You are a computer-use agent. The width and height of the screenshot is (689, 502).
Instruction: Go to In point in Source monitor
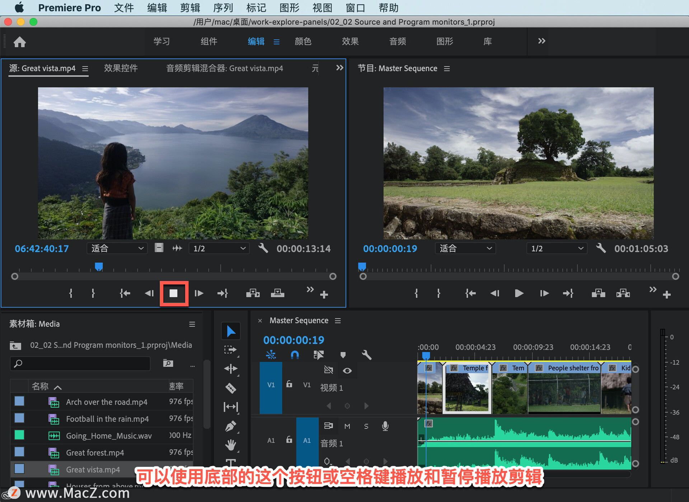pos(125,293)
